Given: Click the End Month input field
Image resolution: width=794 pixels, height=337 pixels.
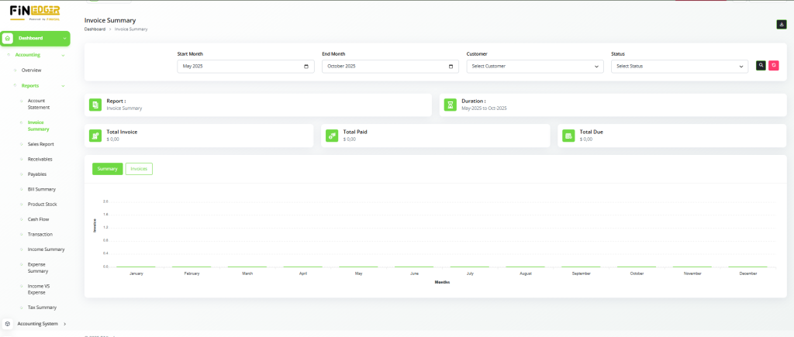Looking at the screenshot, I should (x=384, y=67).
